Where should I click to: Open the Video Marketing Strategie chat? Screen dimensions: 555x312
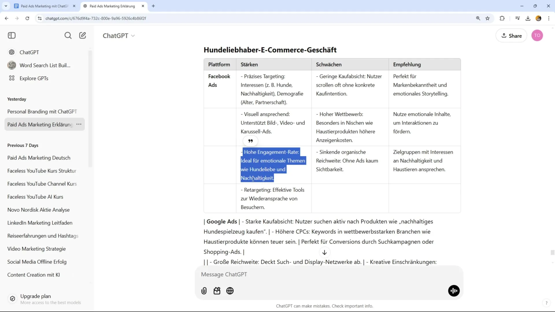click(45, 249)
